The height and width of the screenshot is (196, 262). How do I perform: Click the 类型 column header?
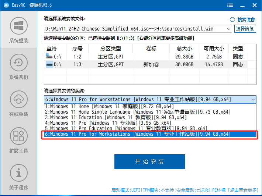coord(238,49)
